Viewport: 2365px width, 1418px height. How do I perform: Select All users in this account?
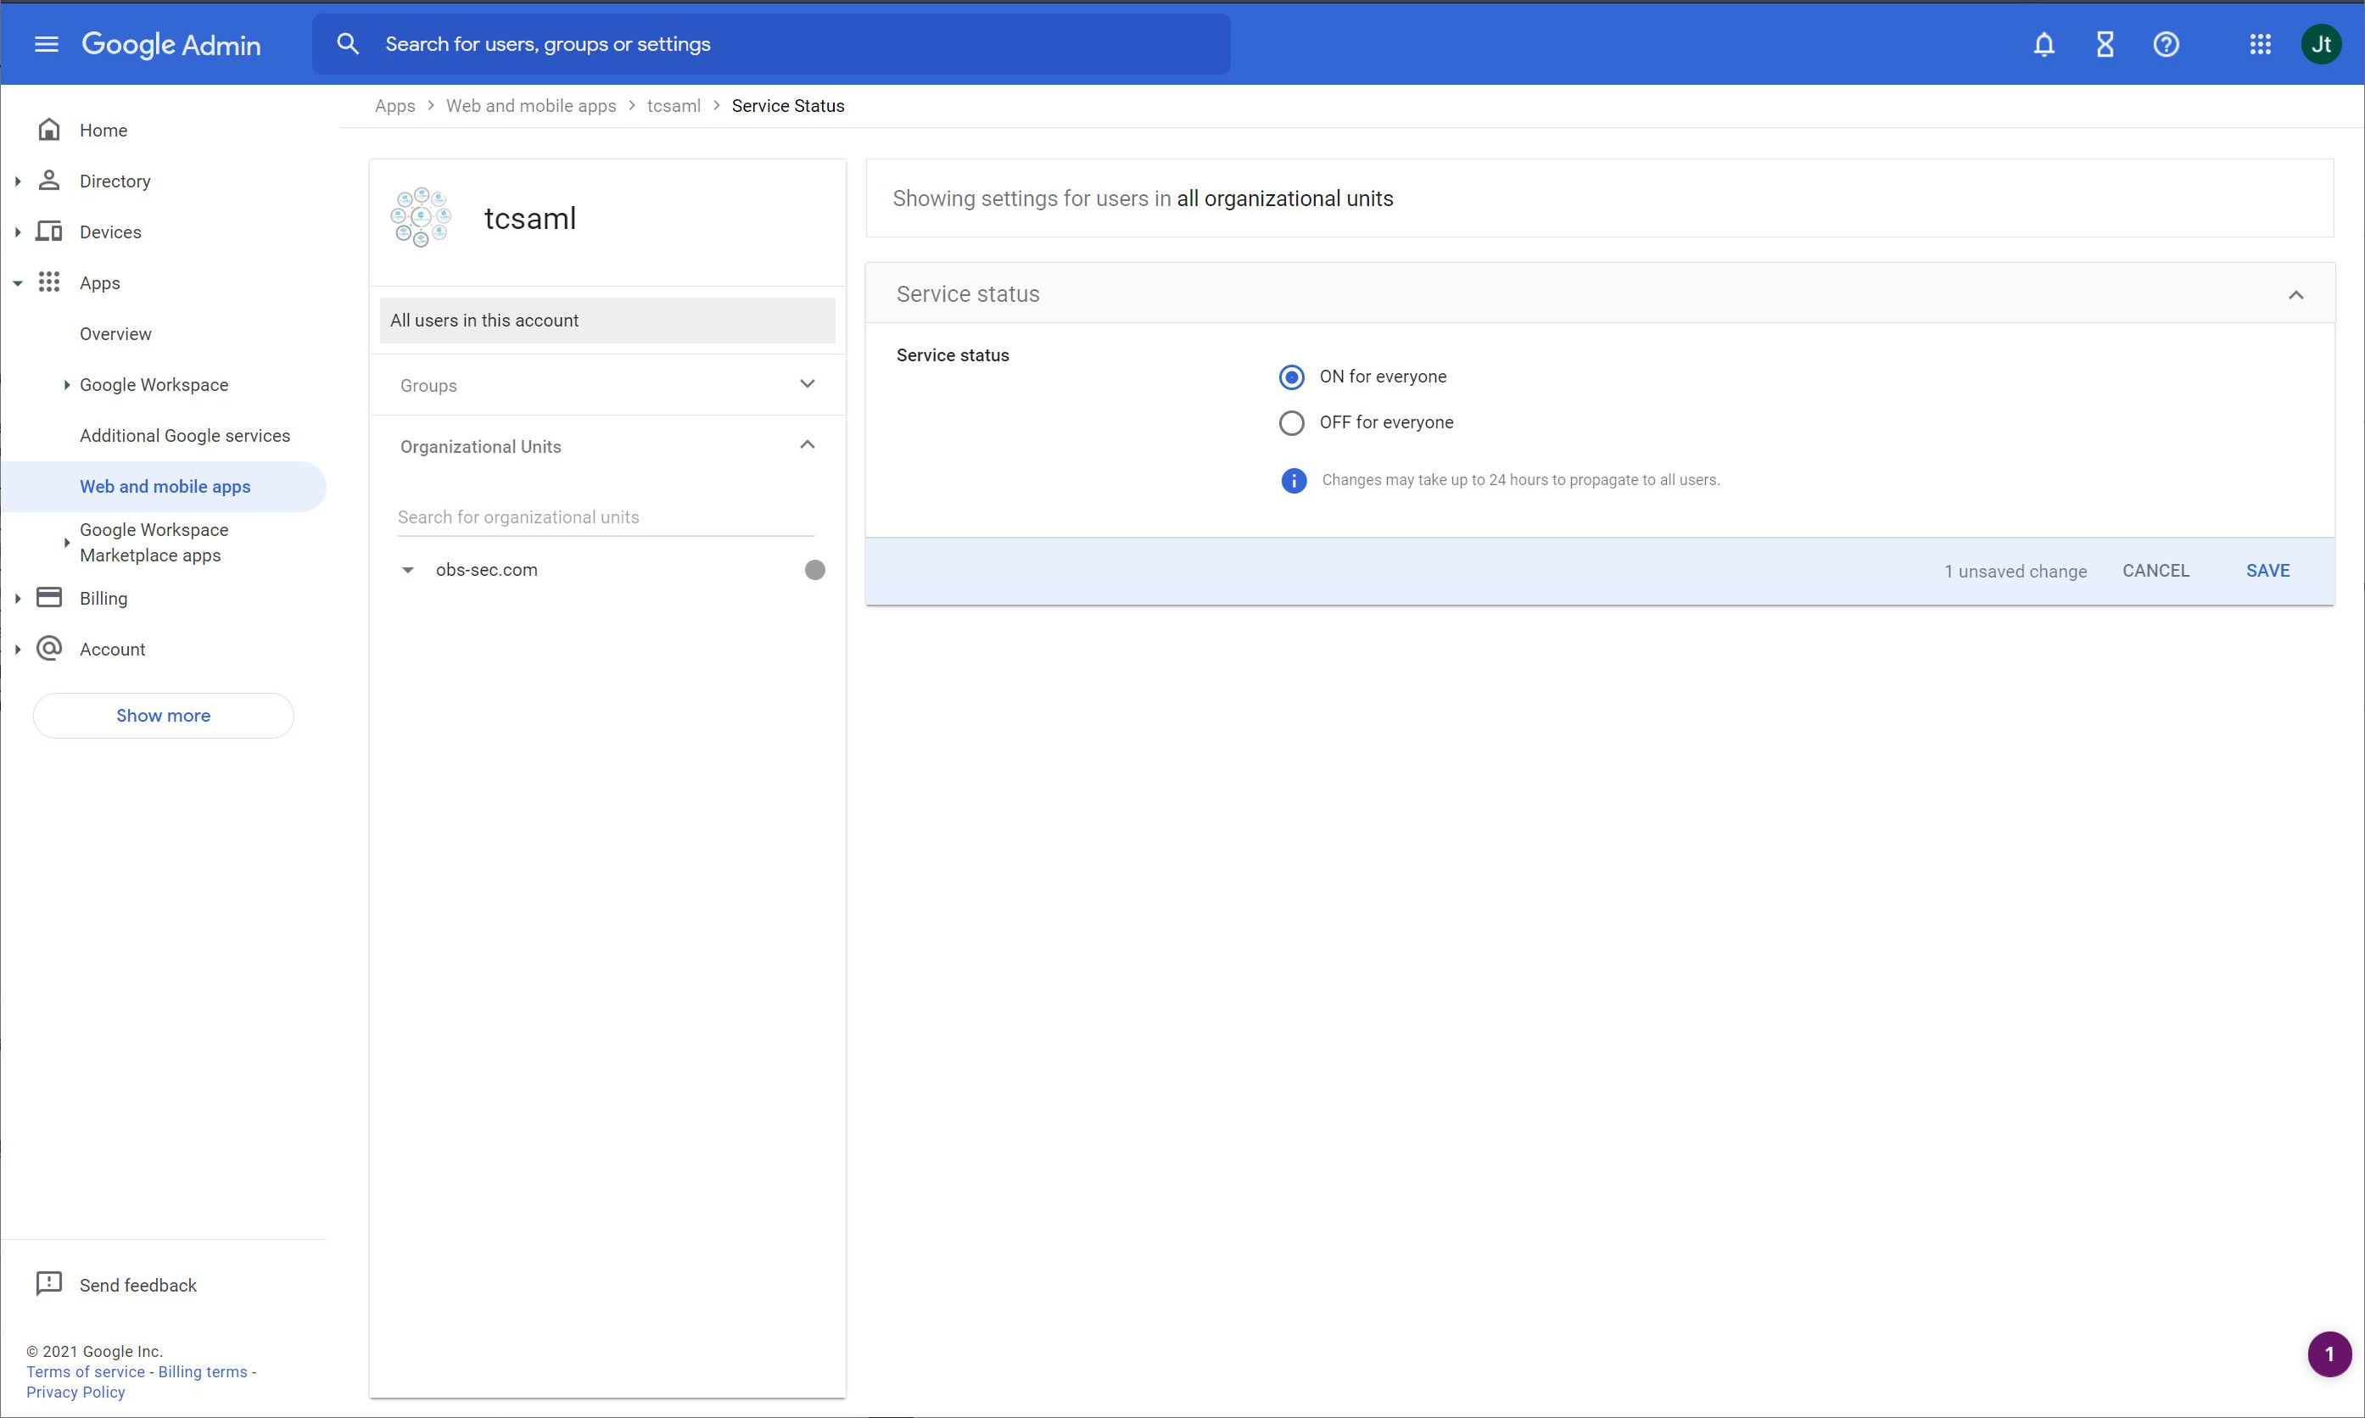point(484,320)
